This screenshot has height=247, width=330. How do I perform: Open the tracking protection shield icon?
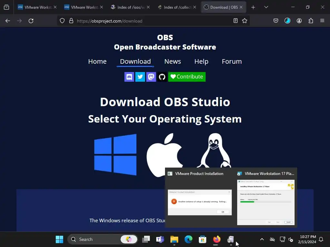pos(62,21)
